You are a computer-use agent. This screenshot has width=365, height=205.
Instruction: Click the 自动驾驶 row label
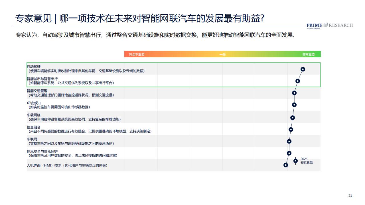pos(34,67)
